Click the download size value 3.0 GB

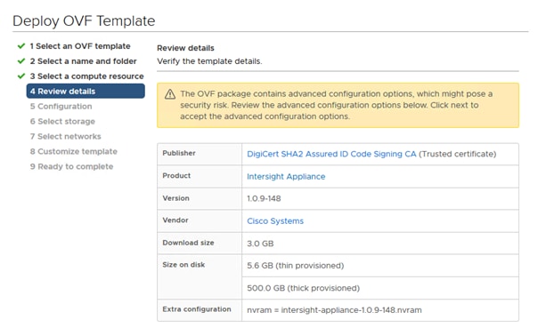click(260, 244)
